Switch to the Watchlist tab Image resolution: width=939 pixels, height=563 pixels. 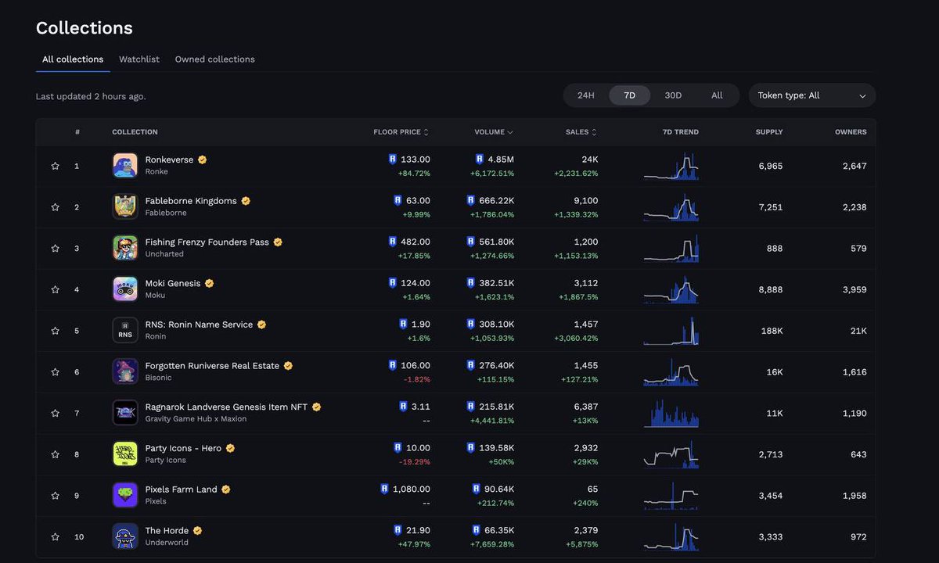tap(139, 59)
